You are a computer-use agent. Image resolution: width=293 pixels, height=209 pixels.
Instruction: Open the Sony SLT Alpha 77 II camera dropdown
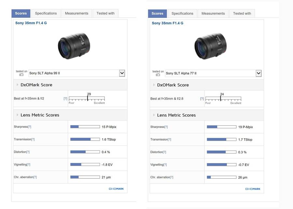(258, 73)
